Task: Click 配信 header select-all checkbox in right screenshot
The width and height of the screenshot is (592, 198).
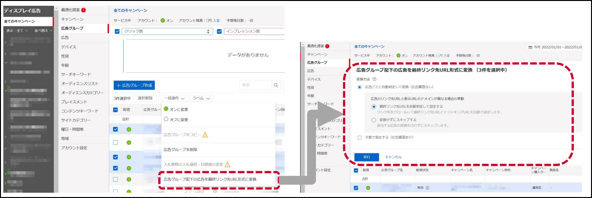Action: (x=356, y=170)
